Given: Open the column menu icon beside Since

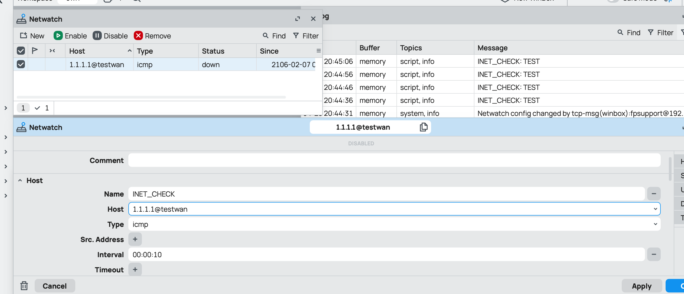Looking at the screenshot, I should [x=319, y=51].
